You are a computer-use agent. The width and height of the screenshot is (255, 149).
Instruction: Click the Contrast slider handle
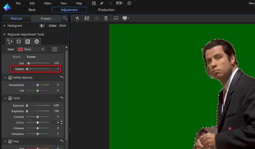coord(38,117)
